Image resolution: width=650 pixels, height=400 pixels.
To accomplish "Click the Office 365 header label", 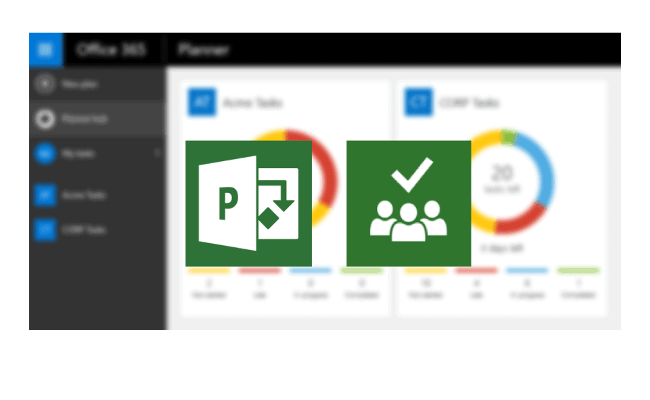I will [x=111, y=50].
